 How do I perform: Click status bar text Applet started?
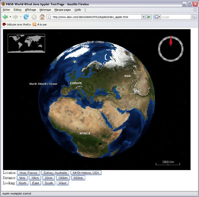click(16, 194)
